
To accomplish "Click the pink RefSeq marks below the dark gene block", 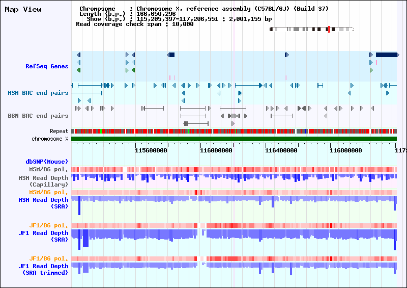I will [172, 77].
